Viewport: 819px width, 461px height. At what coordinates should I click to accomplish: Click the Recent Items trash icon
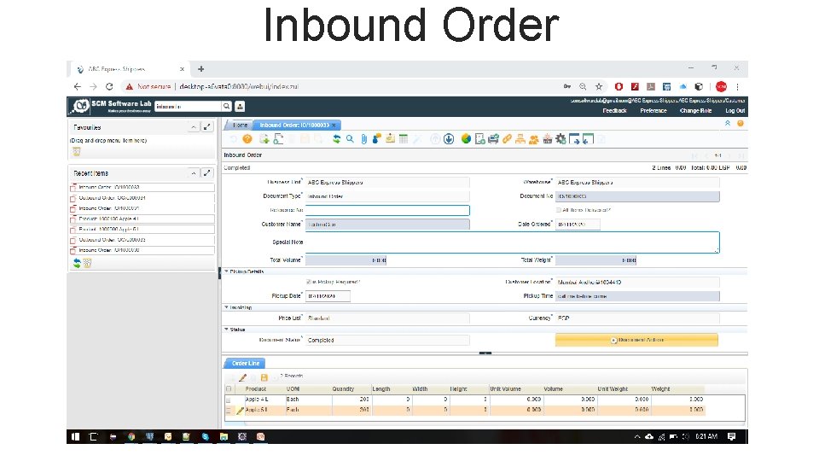tap(87, 263)
